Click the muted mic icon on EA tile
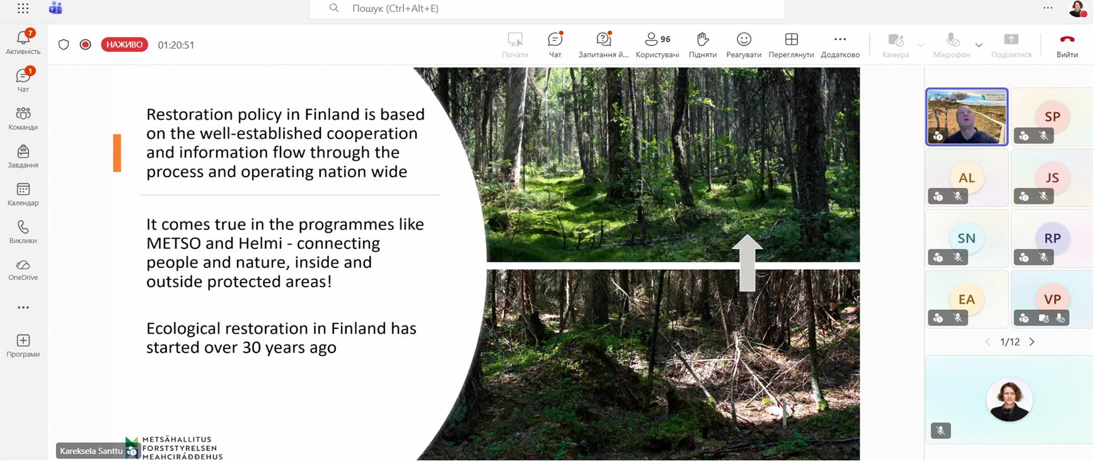1093x461 pixels. 958,318
